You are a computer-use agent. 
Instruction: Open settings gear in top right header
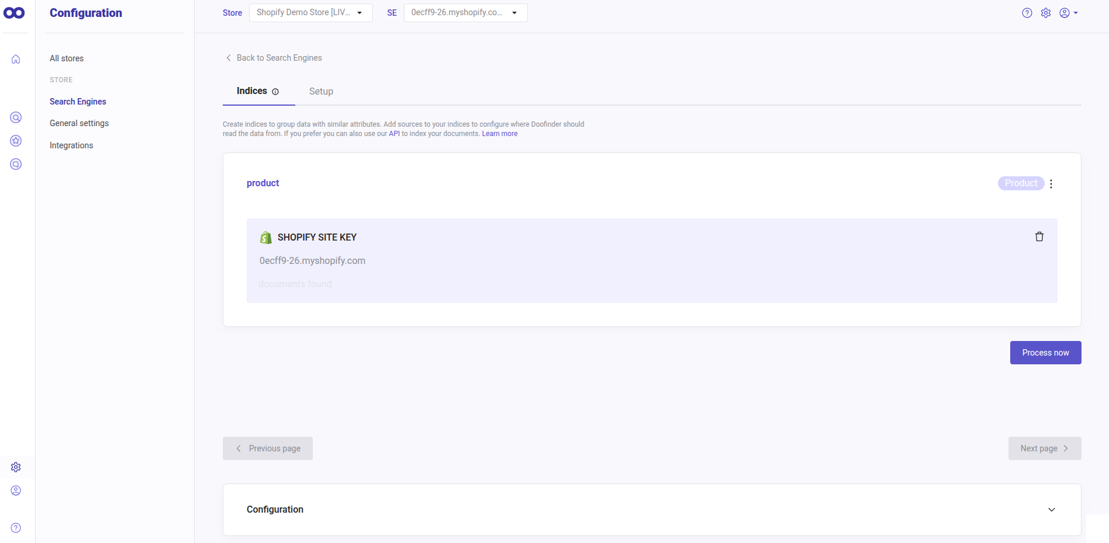coord(1045,13)
